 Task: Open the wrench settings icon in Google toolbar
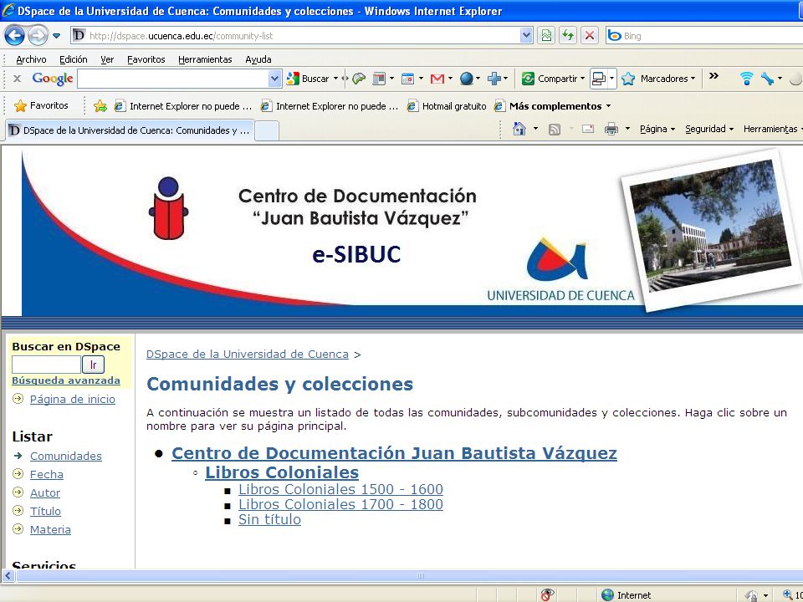tap(767, 79)
